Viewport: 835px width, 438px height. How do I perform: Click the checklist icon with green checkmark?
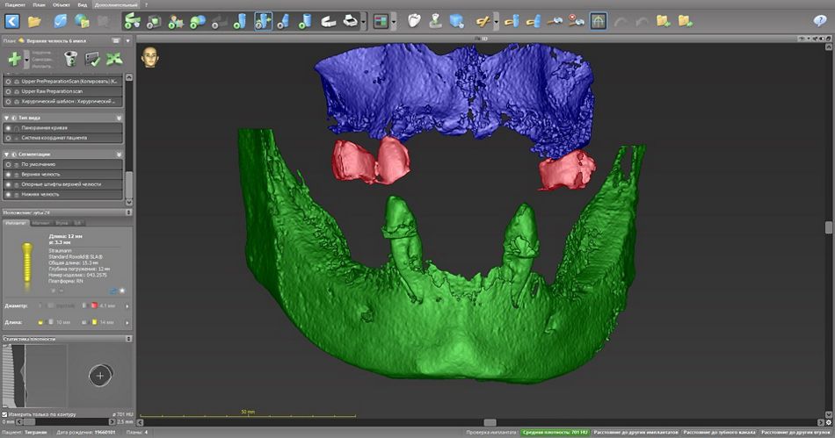click(92, 59)
